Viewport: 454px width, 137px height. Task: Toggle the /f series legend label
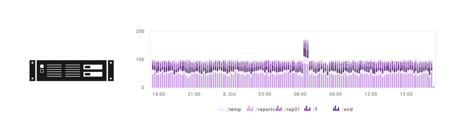tap(315, 109)
